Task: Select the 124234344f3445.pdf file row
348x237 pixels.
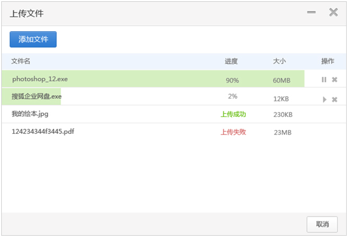Action: point(174,132)
